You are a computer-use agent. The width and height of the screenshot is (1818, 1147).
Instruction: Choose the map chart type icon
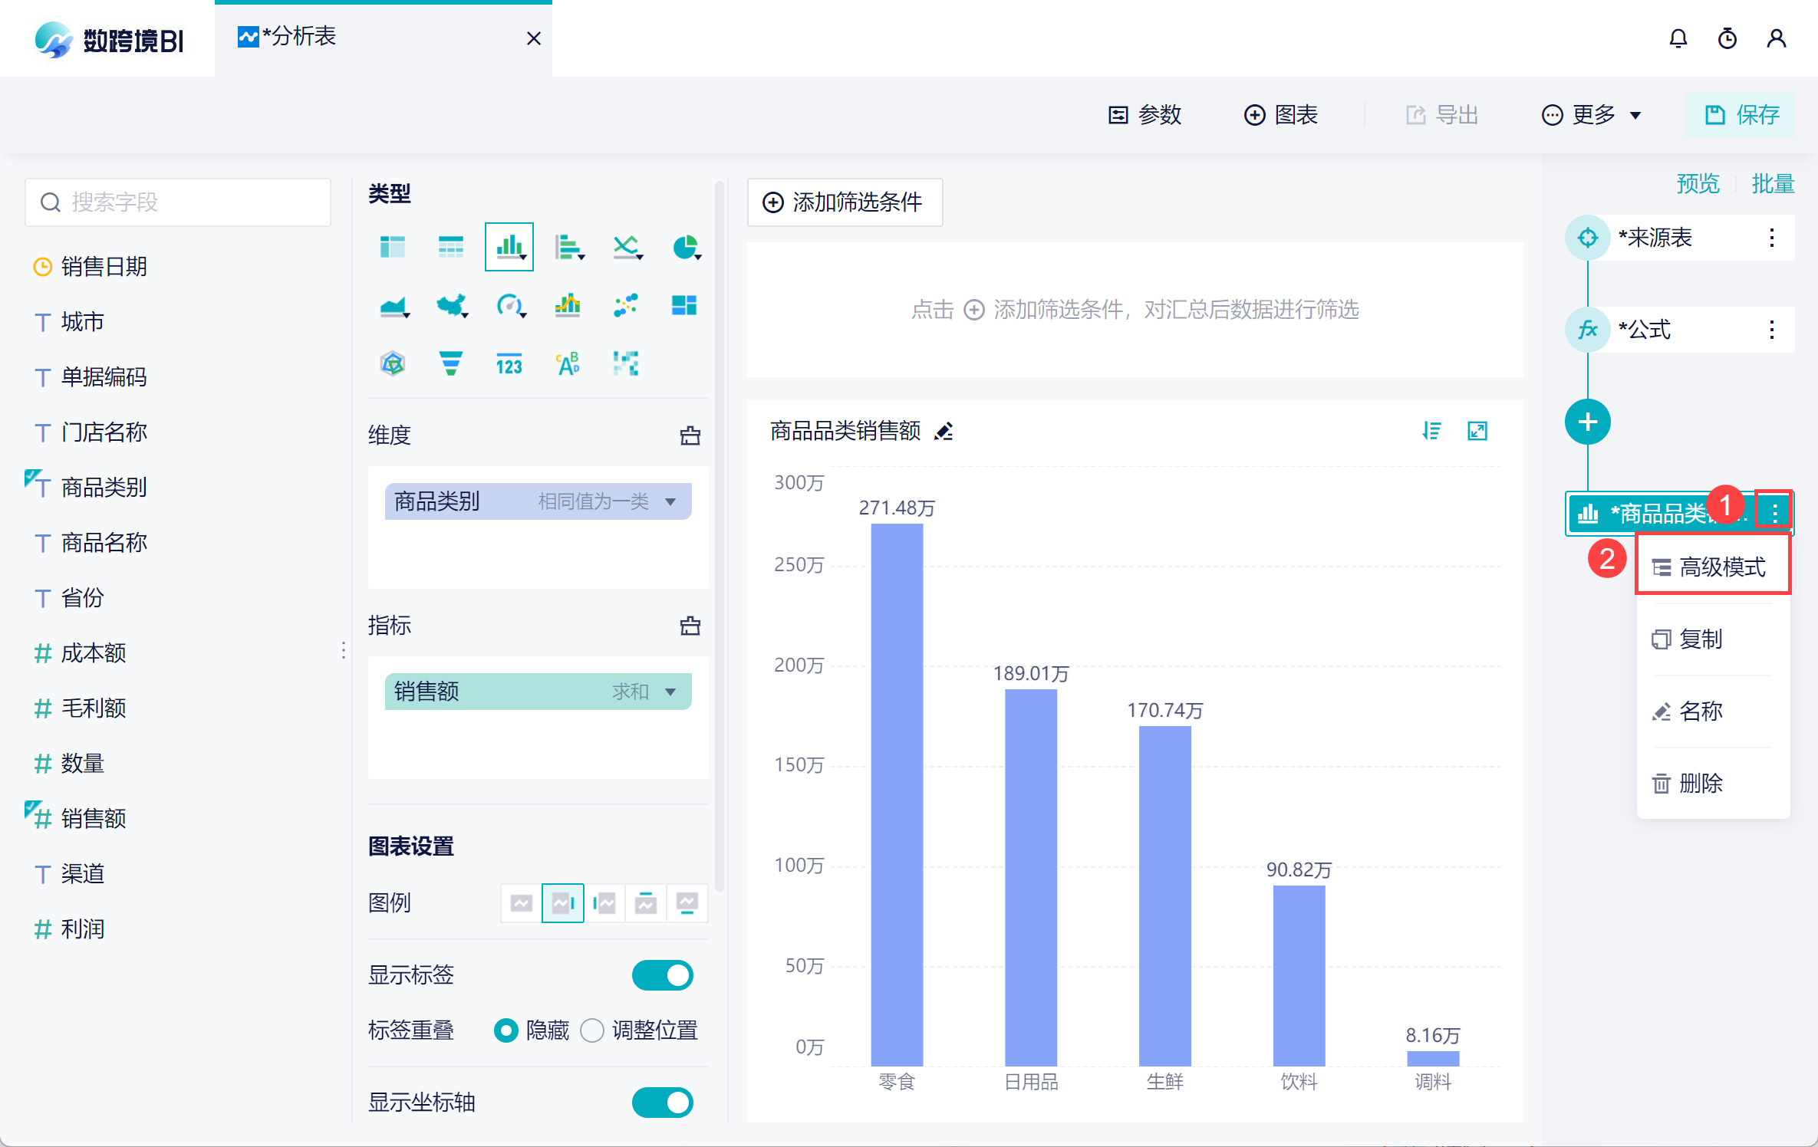[451, 306]
